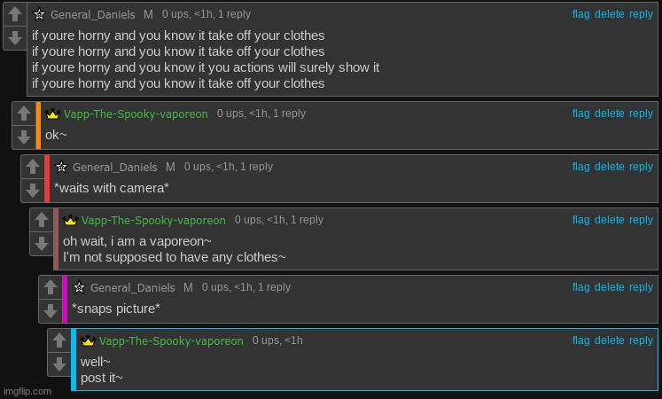
Task: Upvote the "well~ post it~" comment
Action: click(59, 340)
